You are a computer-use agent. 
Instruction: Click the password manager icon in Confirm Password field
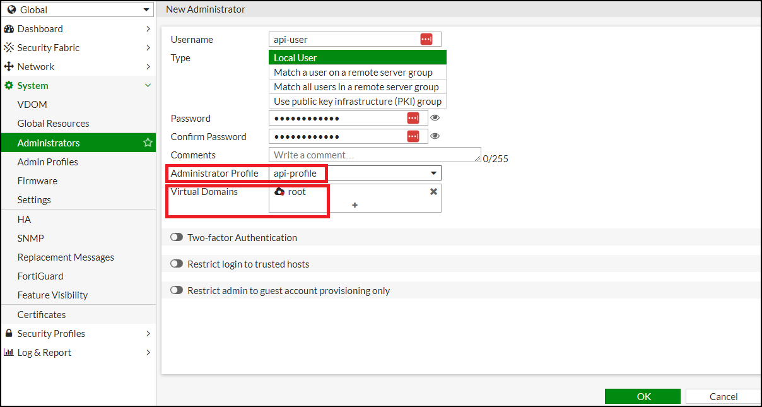coord(413,136)
